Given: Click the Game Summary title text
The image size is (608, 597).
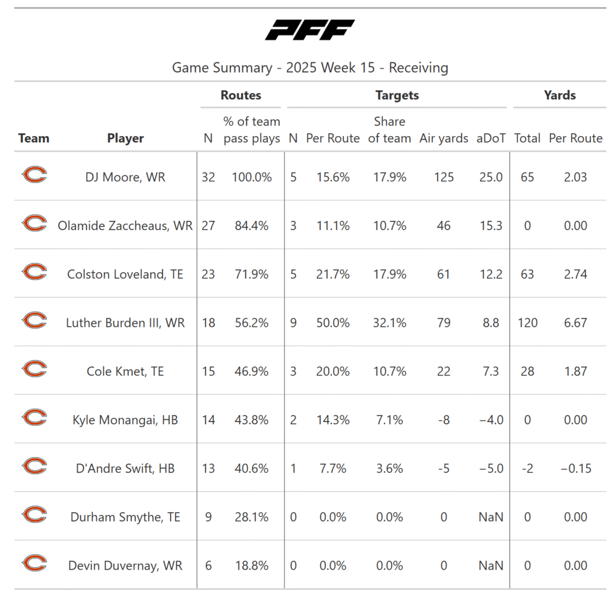Looking at the screenshot, I should (x=309, y=68).
